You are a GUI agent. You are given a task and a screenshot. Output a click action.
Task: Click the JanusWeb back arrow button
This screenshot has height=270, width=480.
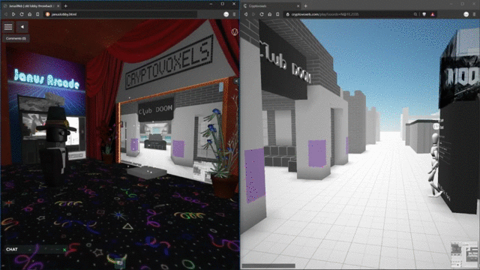pyautogui.click(x=22, y=27)
